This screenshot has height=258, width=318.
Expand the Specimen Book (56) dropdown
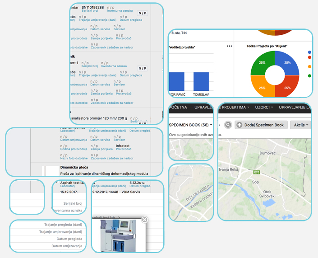[190, 125]
